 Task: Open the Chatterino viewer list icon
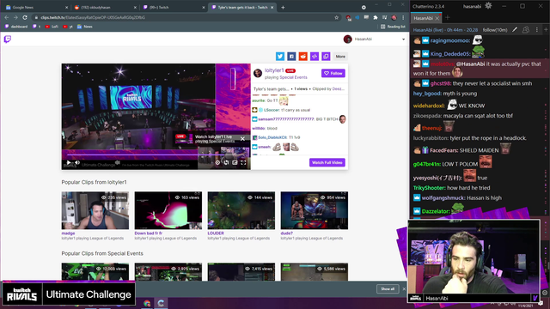click(526, 30)
